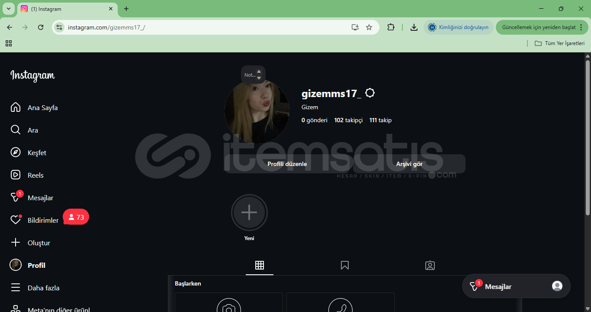Click the gizemms17_ profile picture

coord(257,111)
